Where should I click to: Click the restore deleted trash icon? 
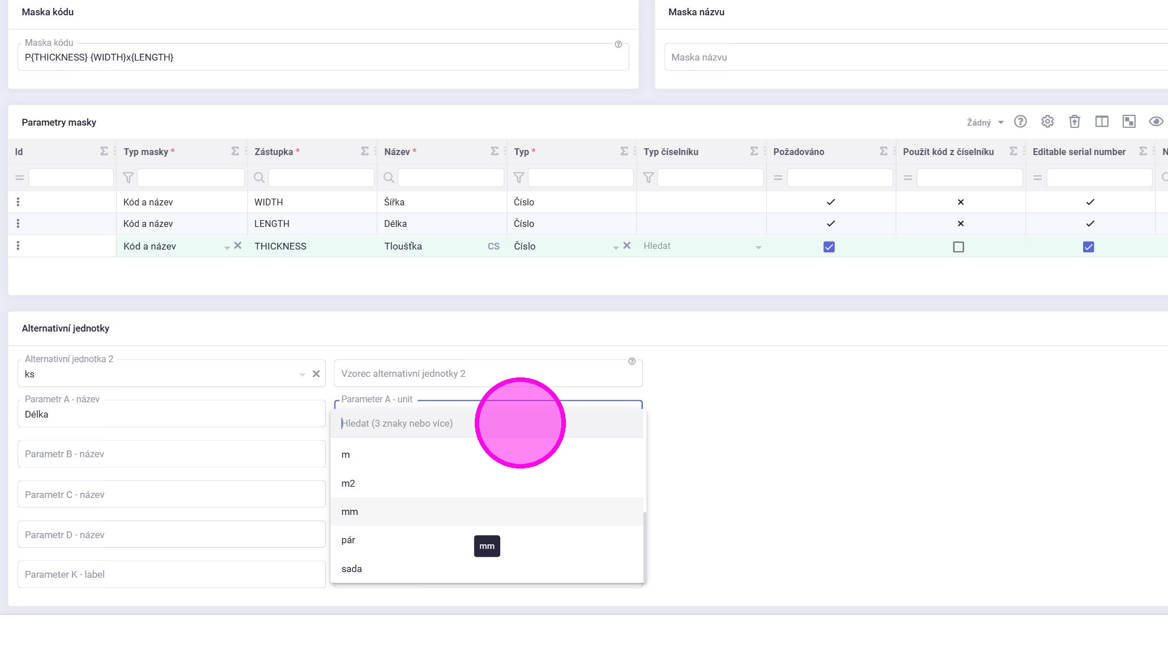coord(1074,122)
